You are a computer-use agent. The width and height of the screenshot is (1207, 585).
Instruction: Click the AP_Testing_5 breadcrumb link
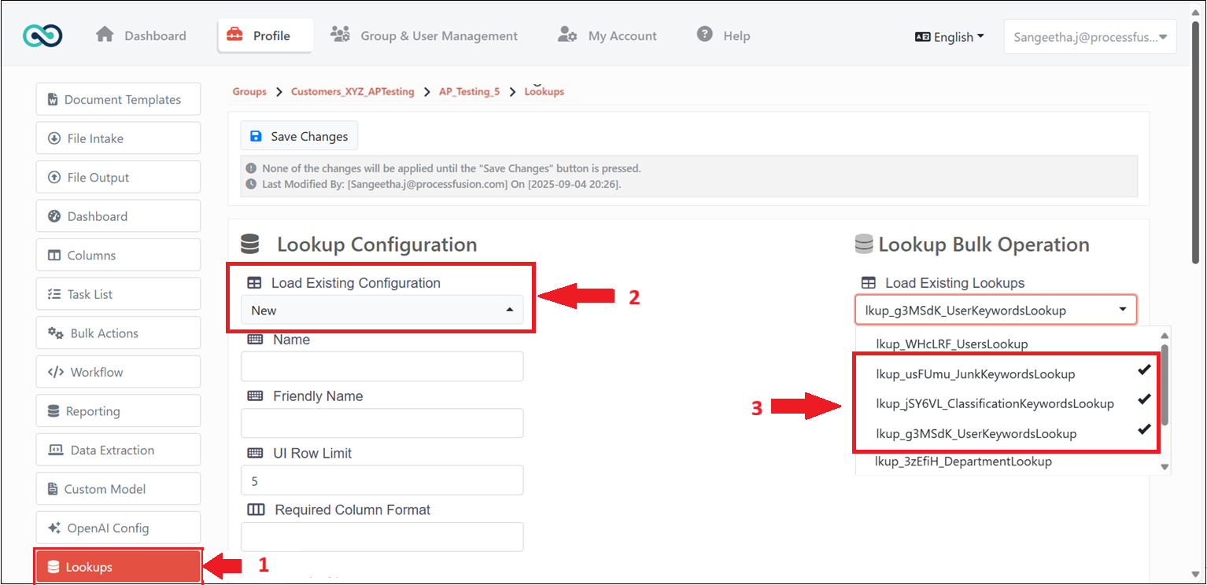click(469, 92)
